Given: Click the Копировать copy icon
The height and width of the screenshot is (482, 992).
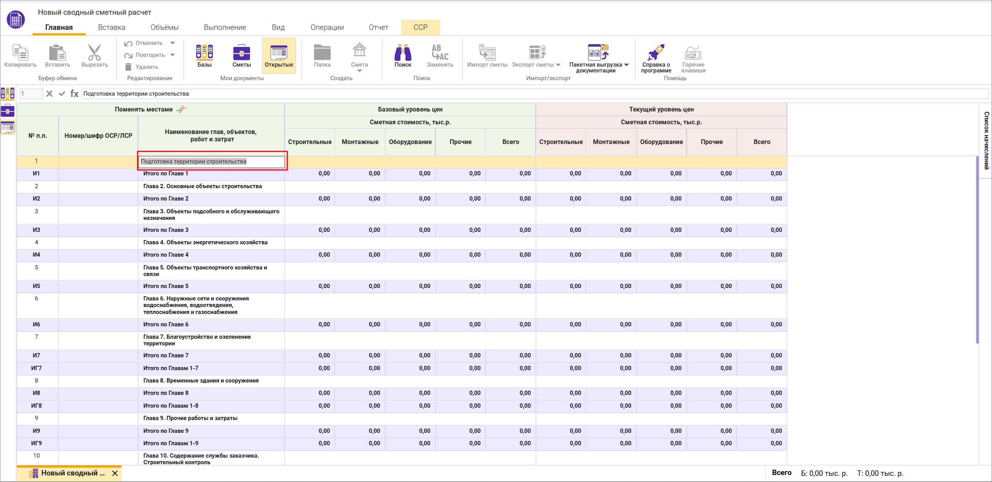Looking at the screenshot, I should 20,52.
